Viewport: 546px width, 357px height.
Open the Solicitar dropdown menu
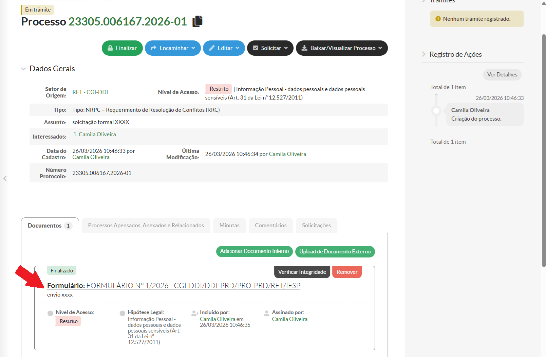(x=270, y=48)
